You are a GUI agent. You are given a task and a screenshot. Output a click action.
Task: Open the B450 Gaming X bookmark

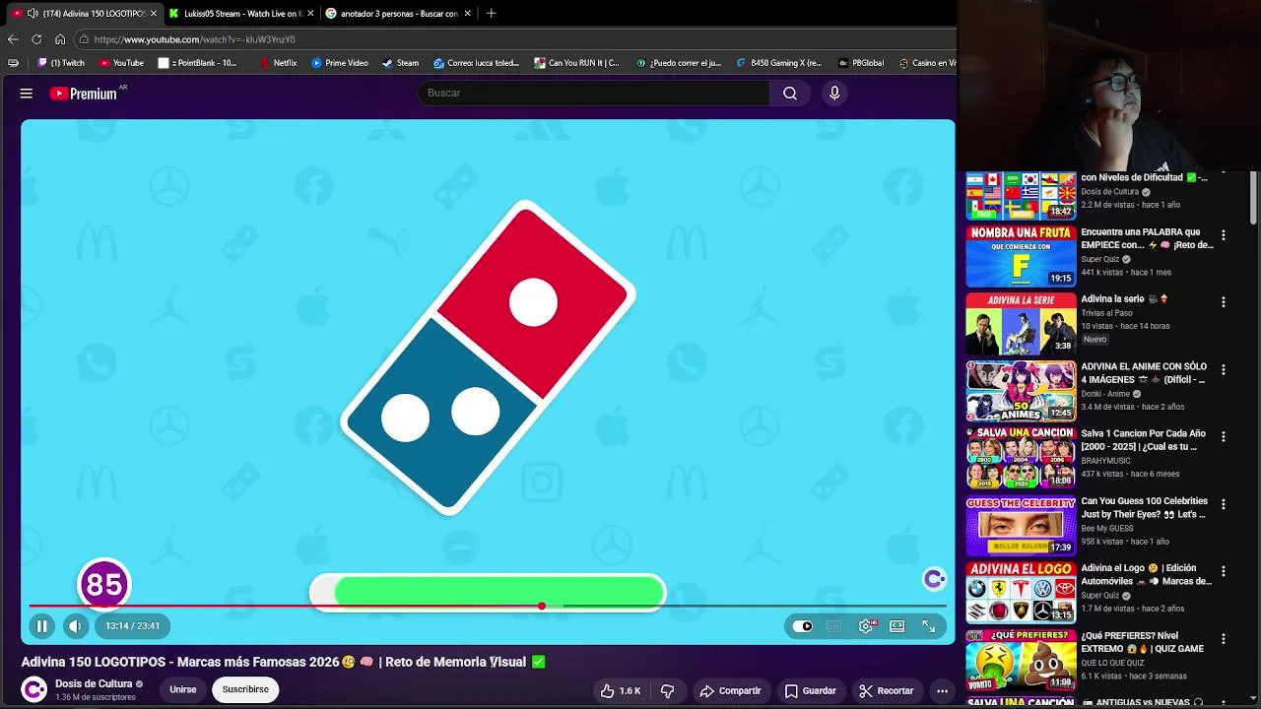(x=778, y=63)
